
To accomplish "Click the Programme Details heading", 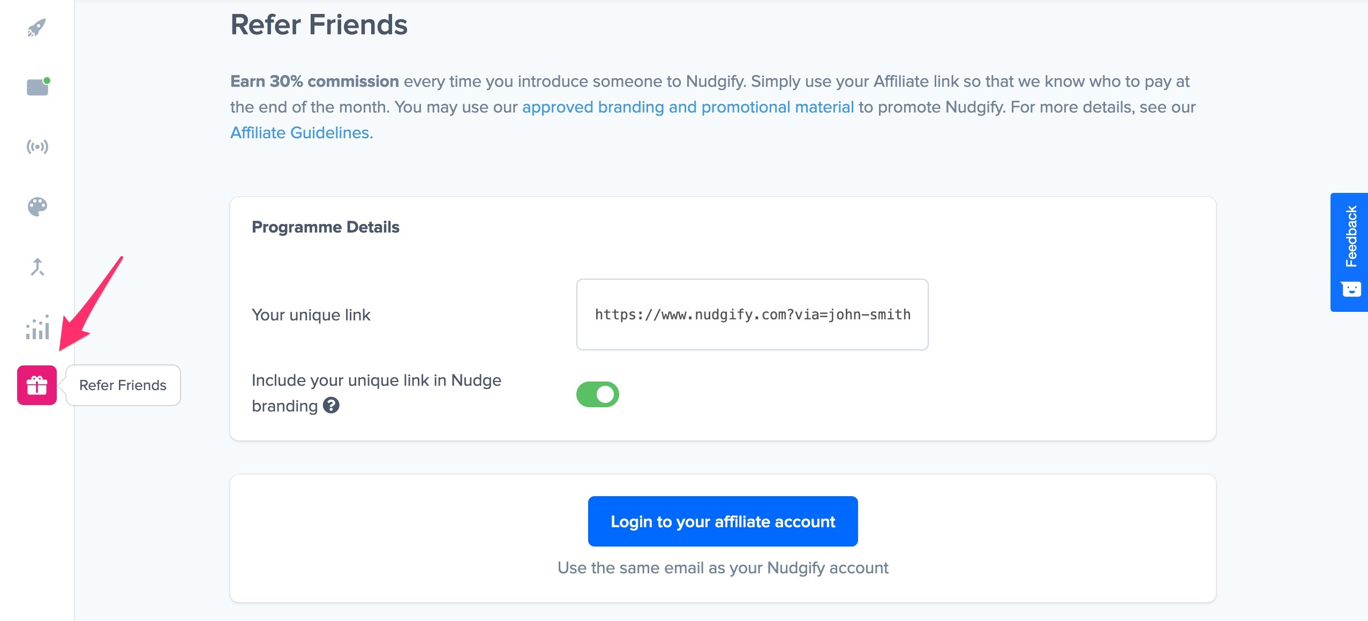I will (x=326, y=227).
